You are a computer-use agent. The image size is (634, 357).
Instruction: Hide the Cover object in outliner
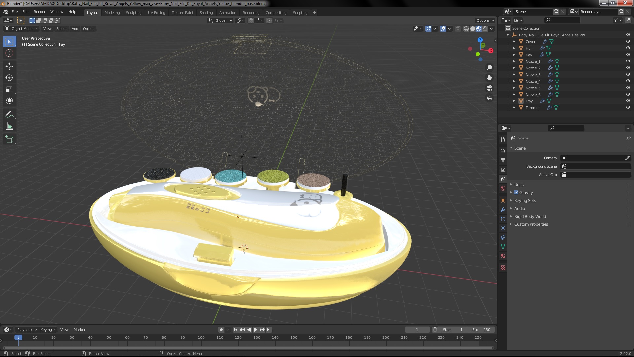[628, 41]
